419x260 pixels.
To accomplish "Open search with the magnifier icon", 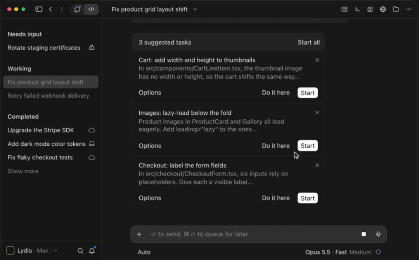I will [x=80, y=251].
